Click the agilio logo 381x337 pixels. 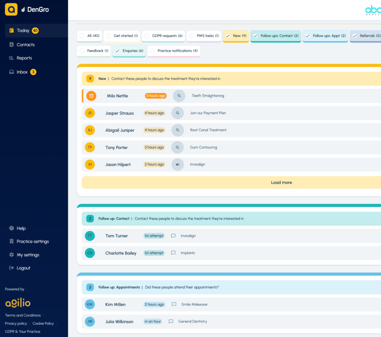pos(18,302)
